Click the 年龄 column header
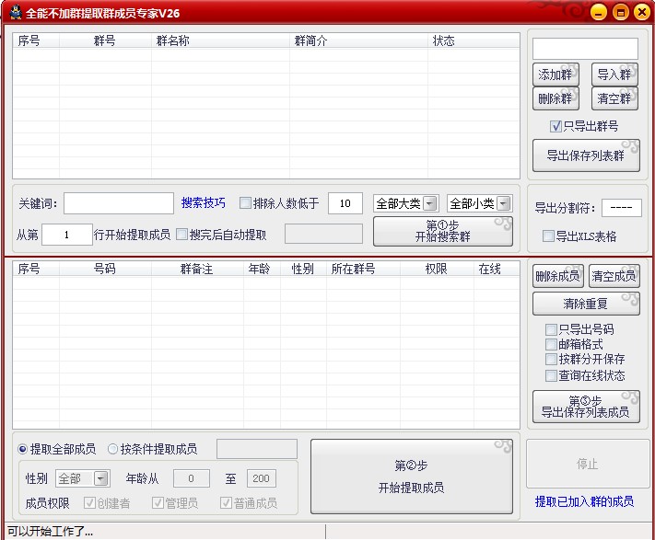The image size is (655, 540). (x=258, y=269)
